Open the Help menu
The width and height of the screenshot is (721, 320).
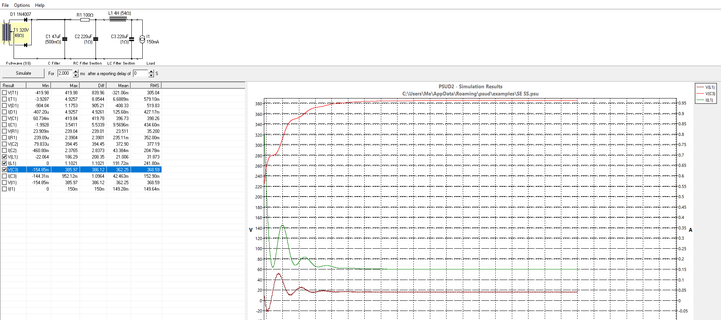[x=40, y=5]
